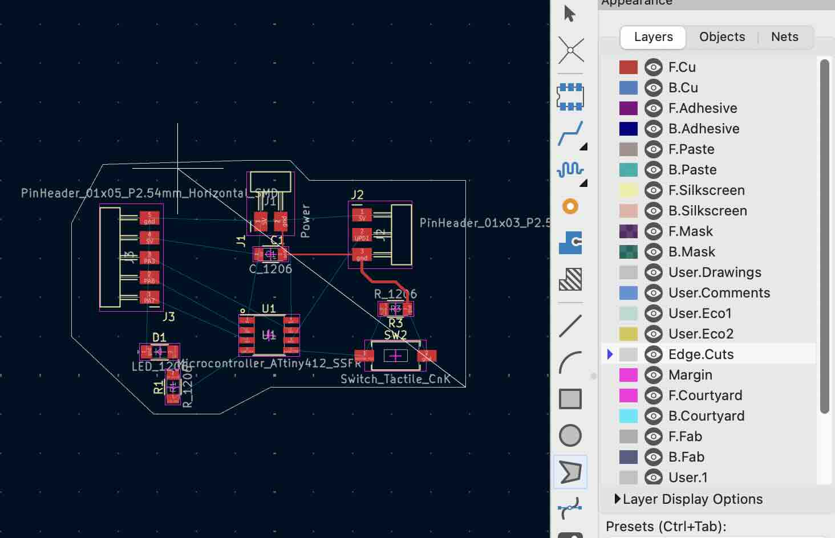Viewport: 835px width, 538px height.
Task: Toggle B.Cu layer visibility
Action: 654,88
